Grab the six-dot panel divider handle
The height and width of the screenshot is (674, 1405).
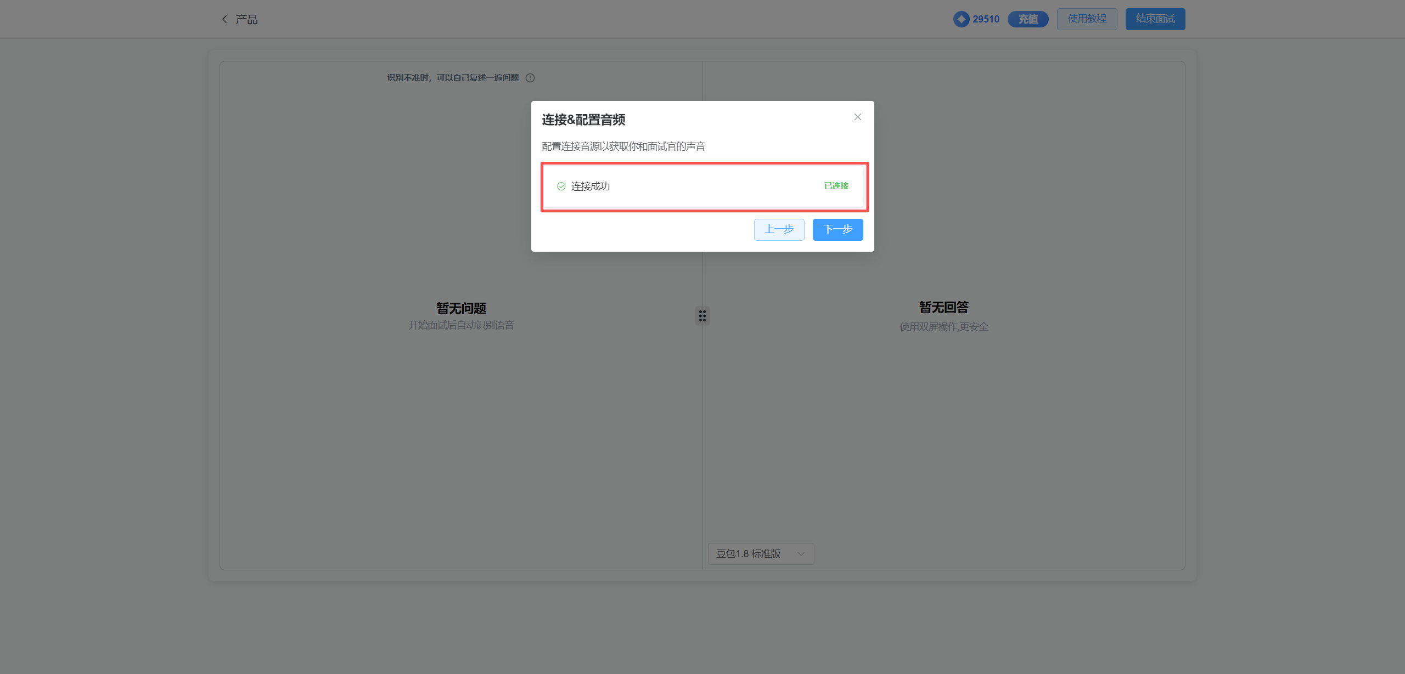pyautogui.click(x=702, y=316)
